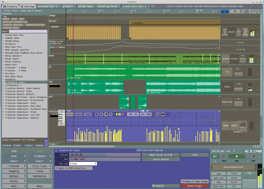The image size is (264, 189).
Task: Click the preset Search input field
Action: 28,32
